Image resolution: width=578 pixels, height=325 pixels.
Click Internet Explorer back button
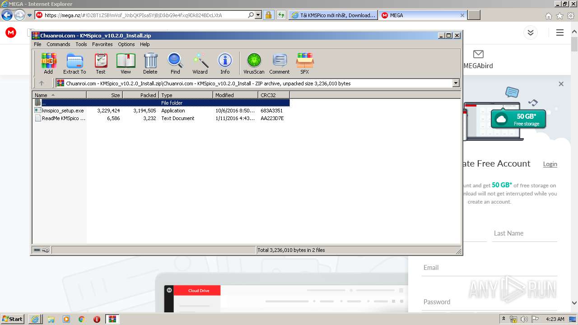pos(7,15)
